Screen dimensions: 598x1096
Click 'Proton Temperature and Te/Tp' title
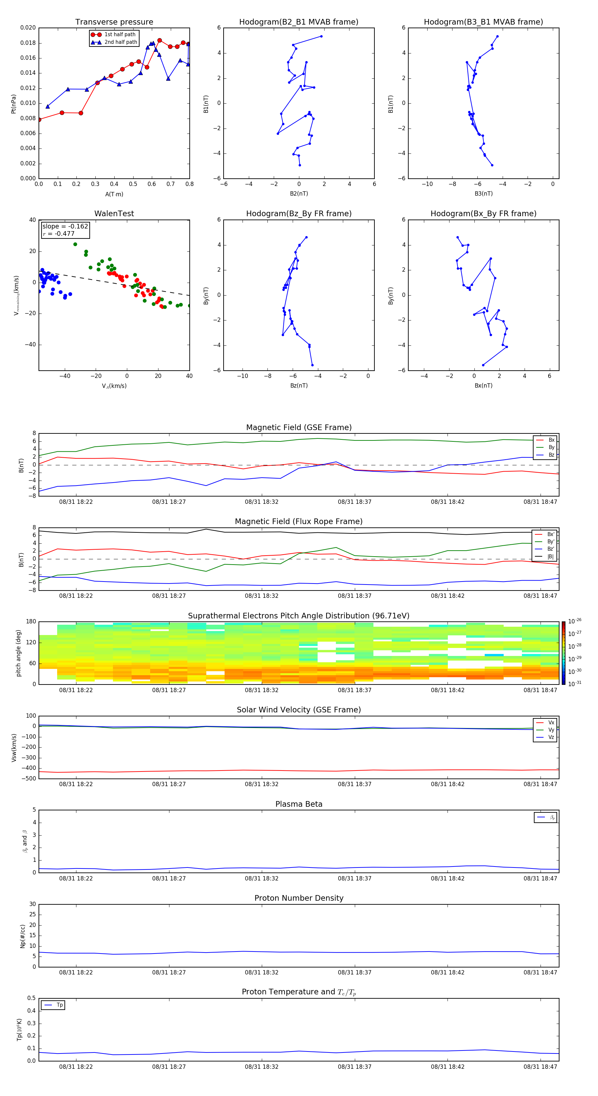(299, 992)
